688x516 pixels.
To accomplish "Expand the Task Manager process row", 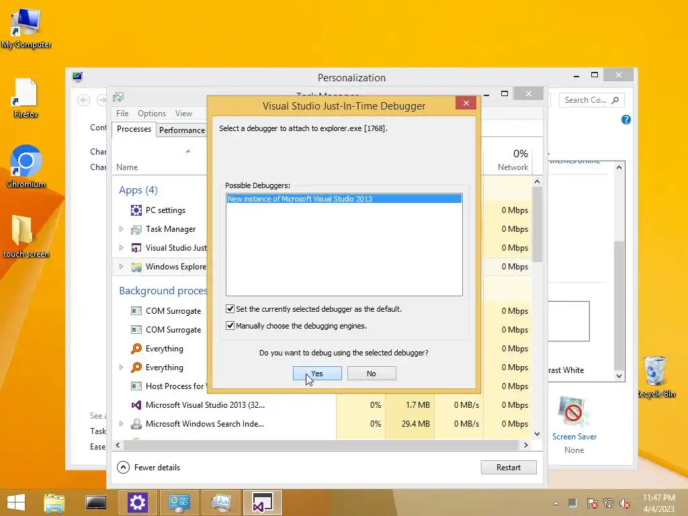I will point(121,229).
